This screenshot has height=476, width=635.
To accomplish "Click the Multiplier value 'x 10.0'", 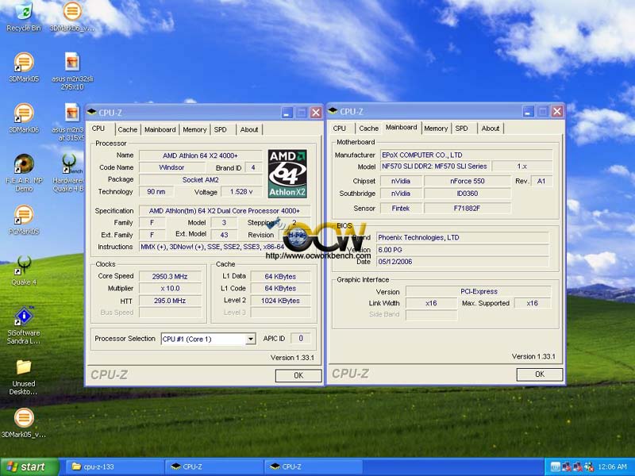I will 170,288.
